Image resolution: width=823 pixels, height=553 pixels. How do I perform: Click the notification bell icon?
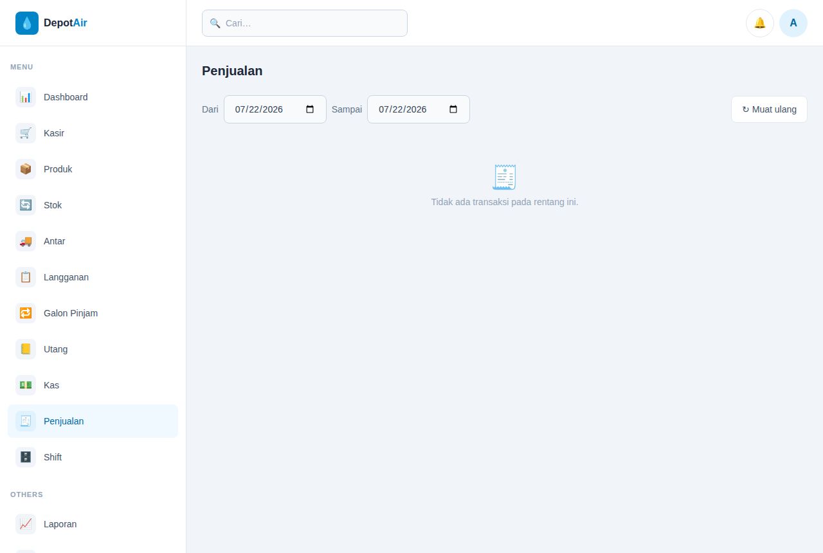(760, 23)
